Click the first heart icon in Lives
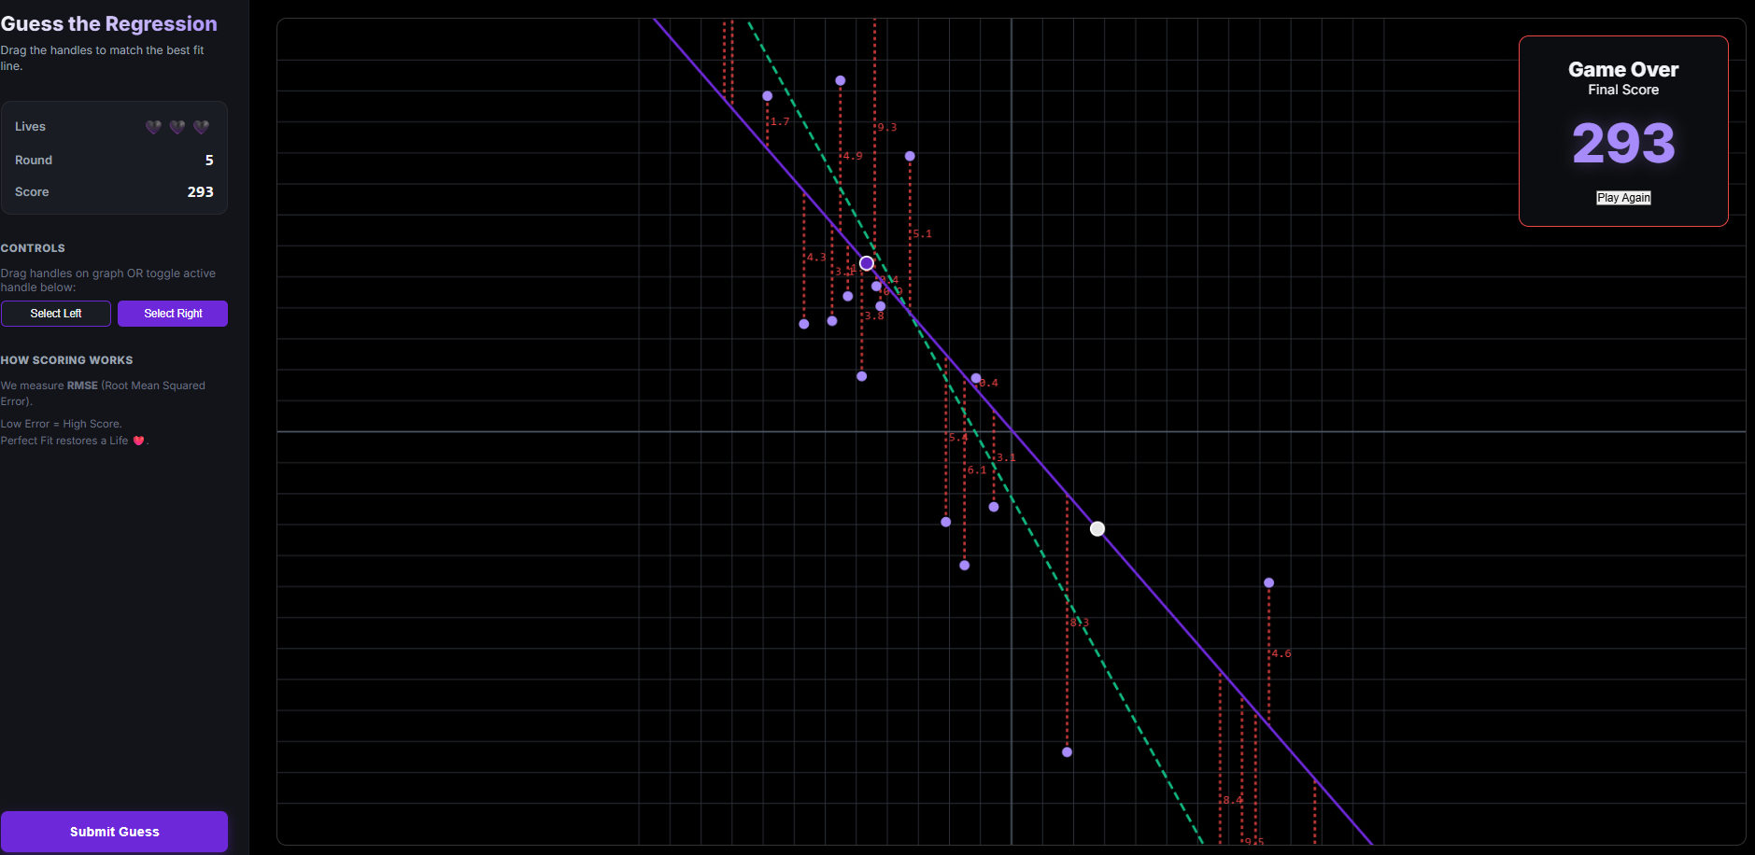The width and height of the screenshot is (1755, 855). [x=153, y=127]
